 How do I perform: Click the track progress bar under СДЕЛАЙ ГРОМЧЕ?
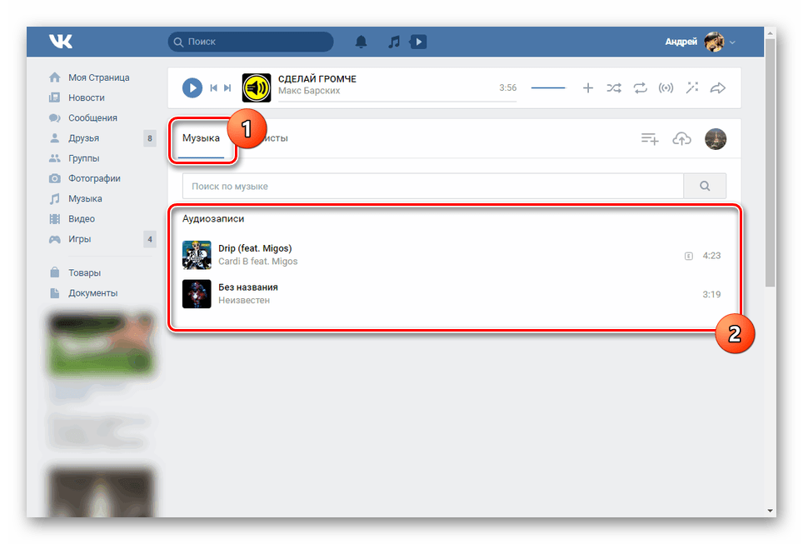pyautogui.click(x=397, y=102)
